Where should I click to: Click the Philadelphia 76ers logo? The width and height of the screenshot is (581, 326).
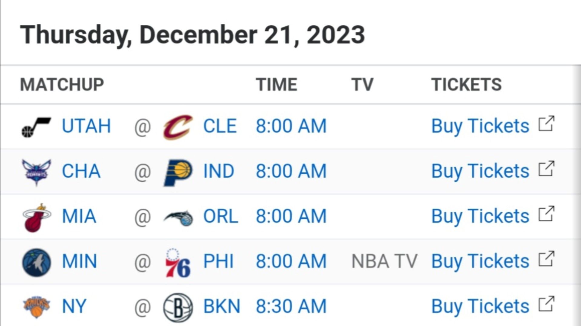point(178,263)
